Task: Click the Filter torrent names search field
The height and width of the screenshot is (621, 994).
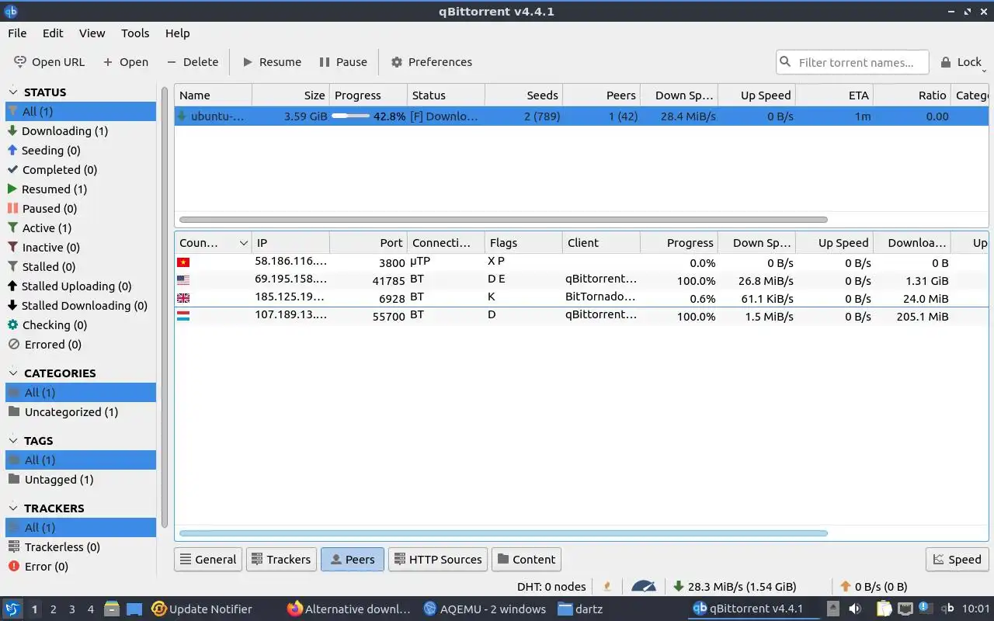Action: pyautogui.click(x=852, y=62)
